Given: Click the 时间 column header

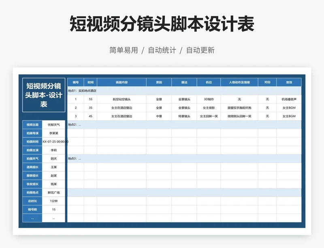Looking at the screenshot, I should pos(90,82).
